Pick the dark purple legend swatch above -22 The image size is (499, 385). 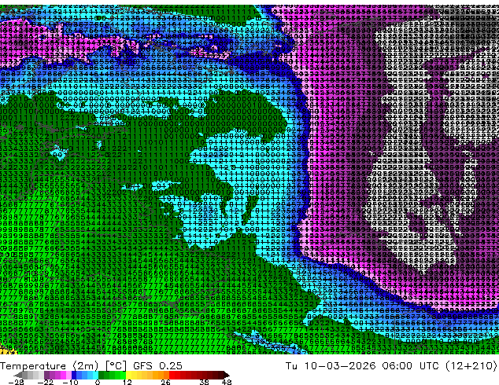click(x=46, y=375)
